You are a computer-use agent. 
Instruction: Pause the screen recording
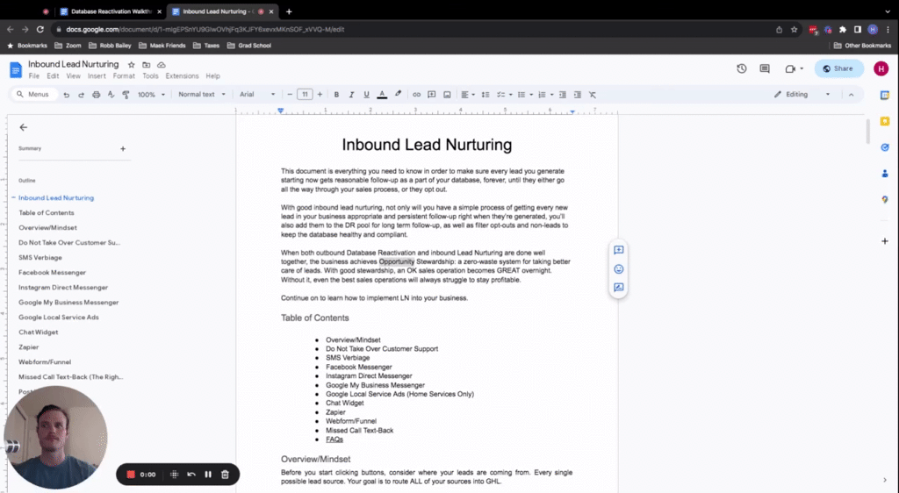pyautogui.click(x=208, y=474)
